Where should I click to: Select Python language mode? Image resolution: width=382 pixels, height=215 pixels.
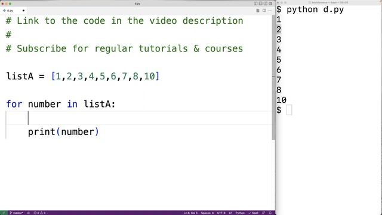240,213
